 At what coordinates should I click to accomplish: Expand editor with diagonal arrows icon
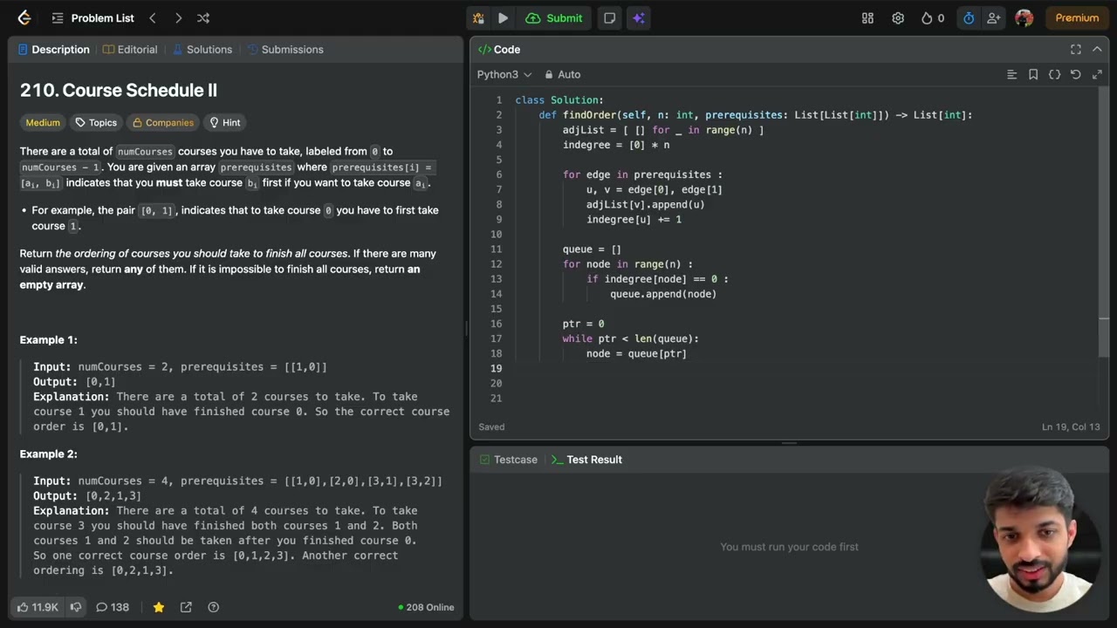coord(1097,75)
